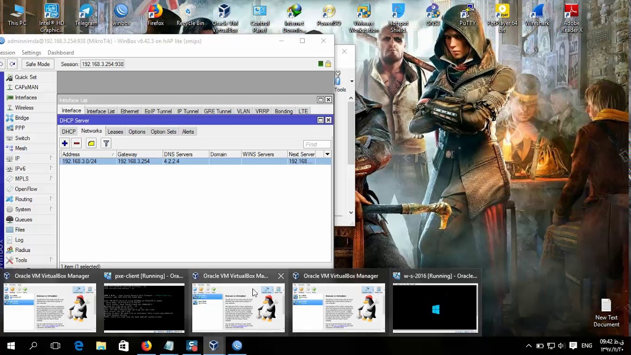Viewport: 631px width, 355px height.
Task: Click the green status indicator beside the padlock
Action: pyautogui.click(x=320, y=64)
